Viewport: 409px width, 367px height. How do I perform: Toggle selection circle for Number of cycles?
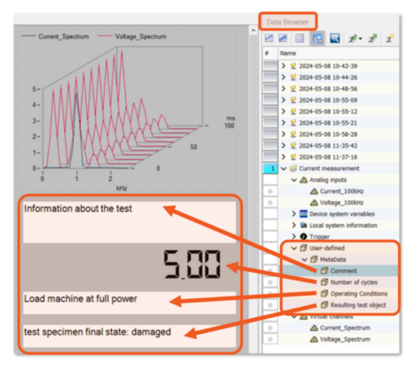pyautogui.click(x=270, y=282)
